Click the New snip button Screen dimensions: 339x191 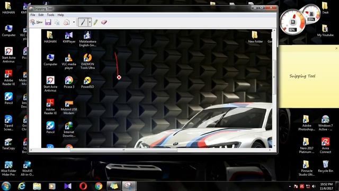click(x=36, y=22)
